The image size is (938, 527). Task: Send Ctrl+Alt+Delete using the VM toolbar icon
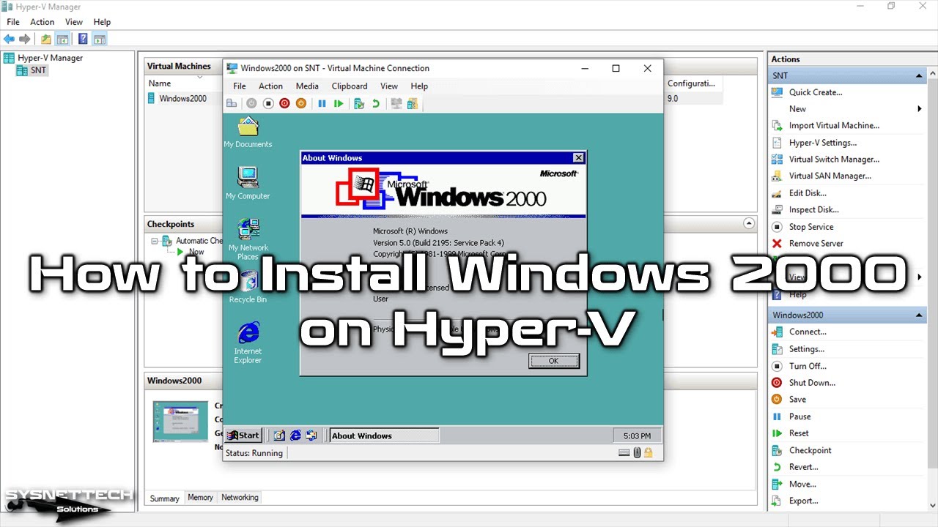click(232, 104)
